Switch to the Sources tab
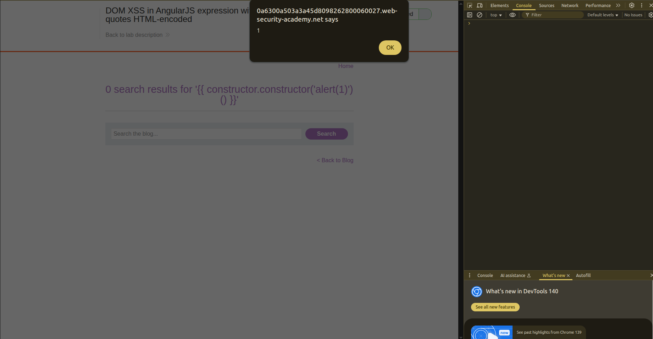This screenshot has height=339, width=653. [547, 5]
